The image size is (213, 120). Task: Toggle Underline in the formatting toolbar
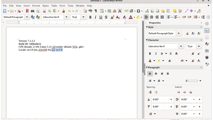(101, 17)
